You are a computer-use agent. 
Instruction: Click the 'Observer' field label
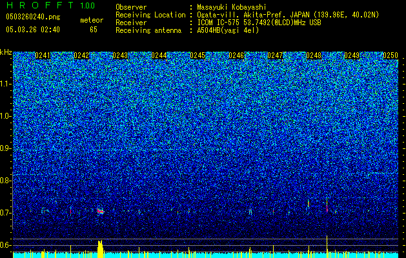(131, 7)
